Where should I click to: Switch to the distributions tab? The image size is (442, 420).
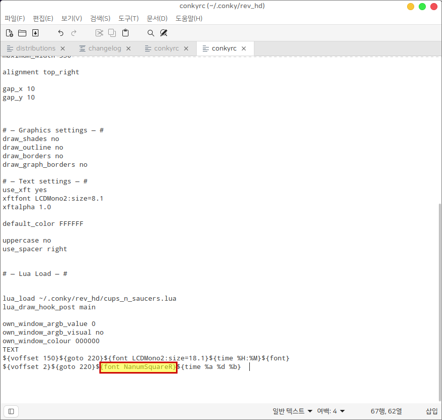click(35, 49)
